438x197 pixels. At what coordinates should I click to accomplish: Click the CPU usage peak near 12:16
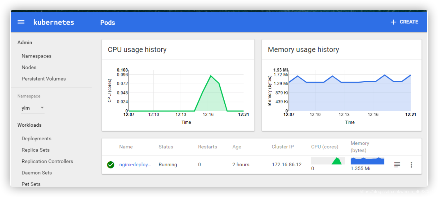pos(211,76)
